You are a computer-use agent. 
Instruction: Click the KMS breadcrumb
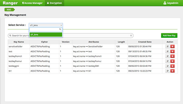point(10,10)
